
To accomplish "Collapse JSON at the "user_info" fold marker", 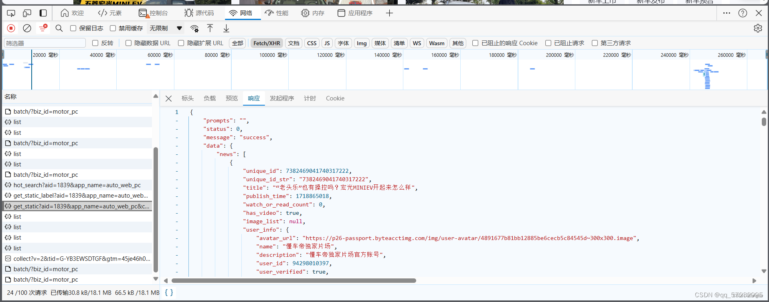I will point(177,230).
